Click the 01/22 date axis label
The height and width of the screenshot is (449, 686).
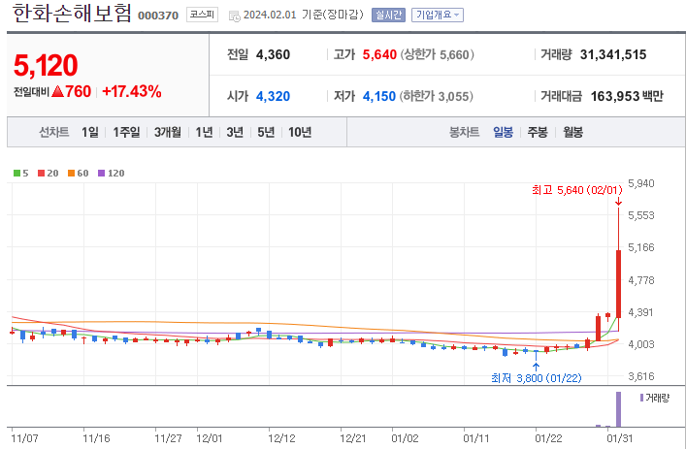click(x=548, y=438)
